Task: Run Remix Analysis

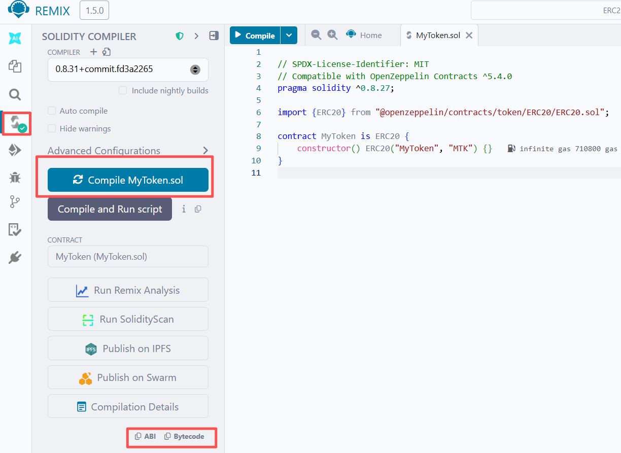Action: click(128, 290)
